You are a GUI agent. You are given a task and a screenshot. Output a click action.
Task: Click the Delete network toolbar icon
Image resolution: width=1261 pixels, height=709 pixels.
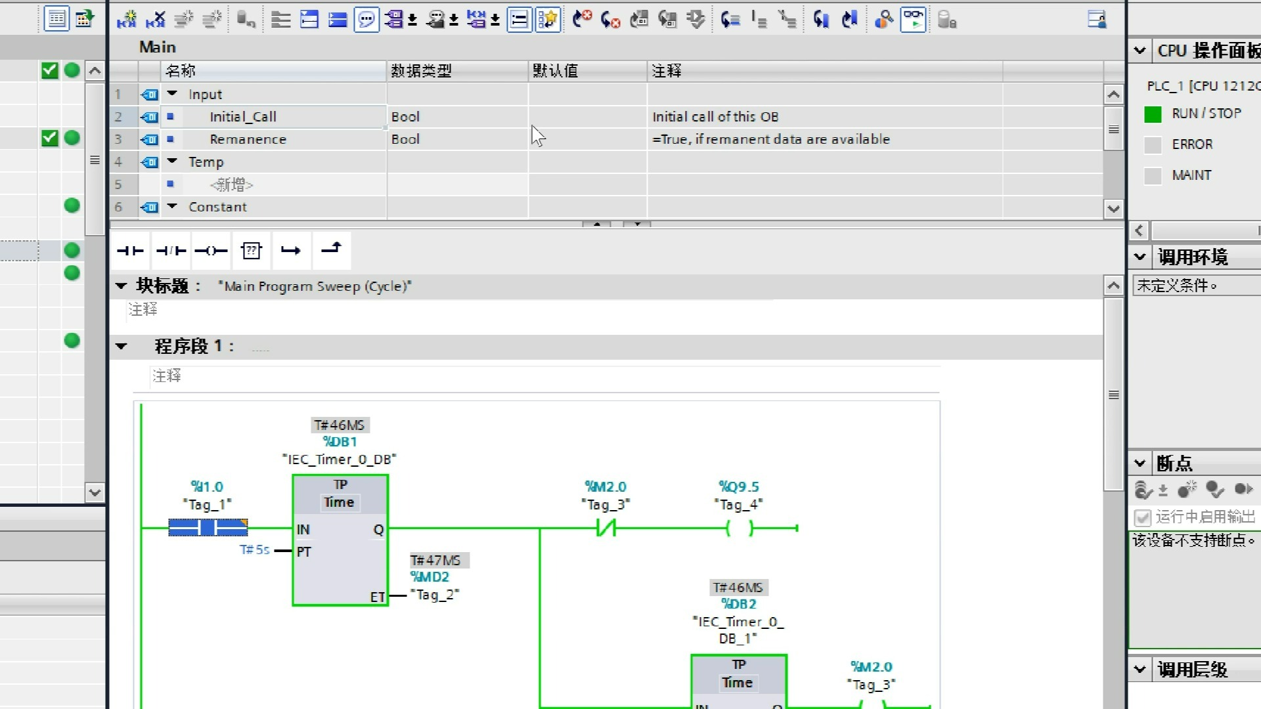click(x=155, y=20)
